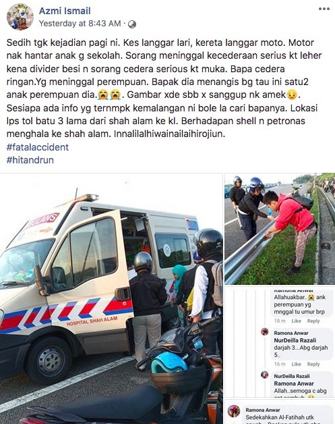Open the #fatalaccident hashtag
335x424 pixels.
tap(38, 147)
